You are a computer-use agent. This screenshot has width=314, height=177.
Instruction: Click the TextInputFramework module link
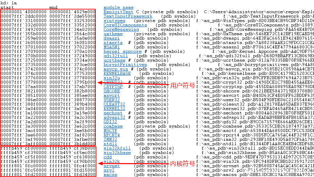(128, 16)
